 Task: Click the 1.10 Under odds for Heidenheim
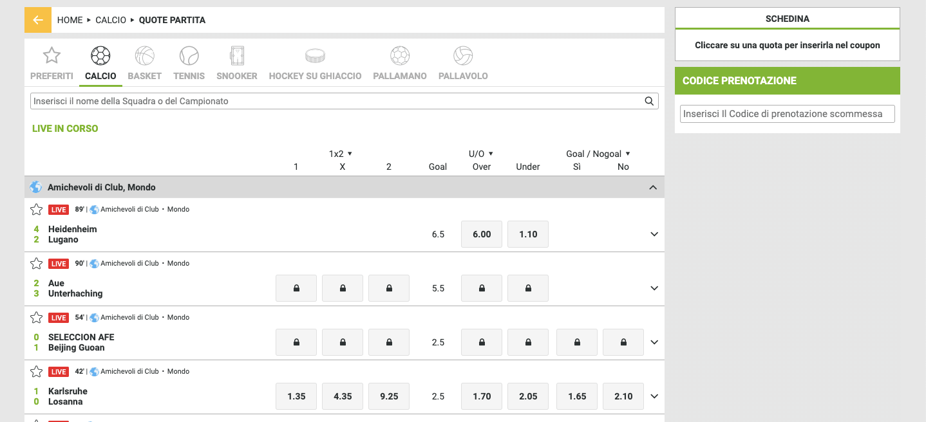[527, 234]
